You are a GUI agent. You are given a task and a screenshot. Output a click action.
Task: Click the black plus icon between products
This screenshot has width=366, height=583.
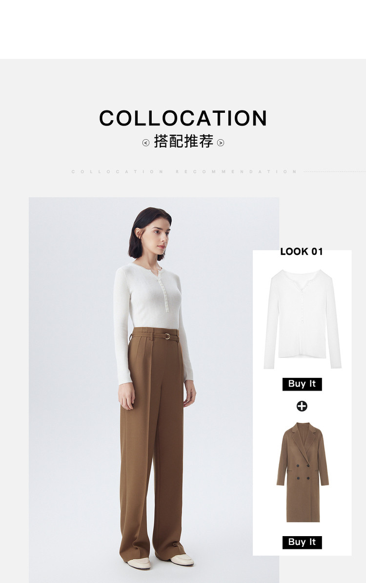click(302, 406)
